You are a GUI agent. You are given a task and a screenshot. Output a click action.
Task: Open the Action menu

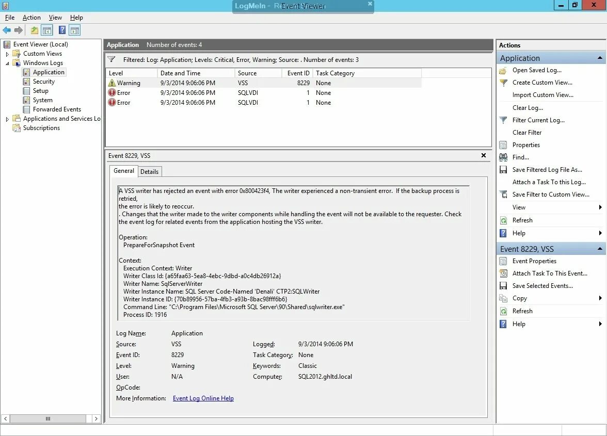31,18
